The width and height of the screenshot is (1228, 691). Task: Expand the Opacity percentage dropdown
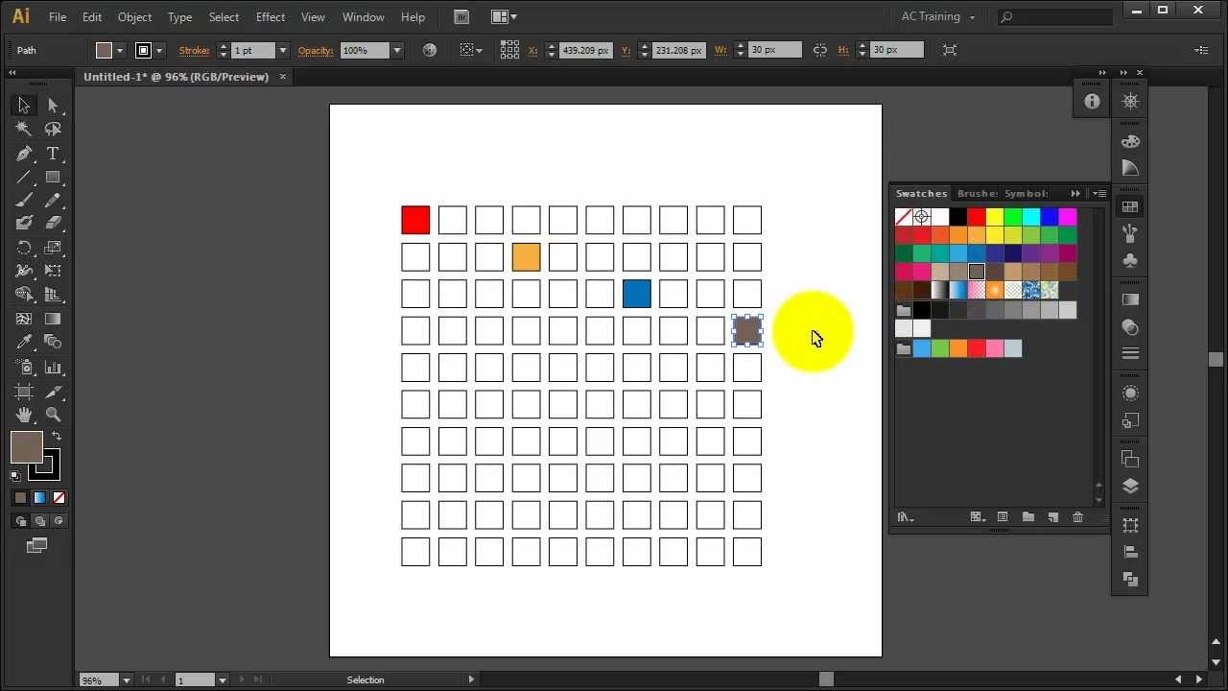[x=396, y=50]
